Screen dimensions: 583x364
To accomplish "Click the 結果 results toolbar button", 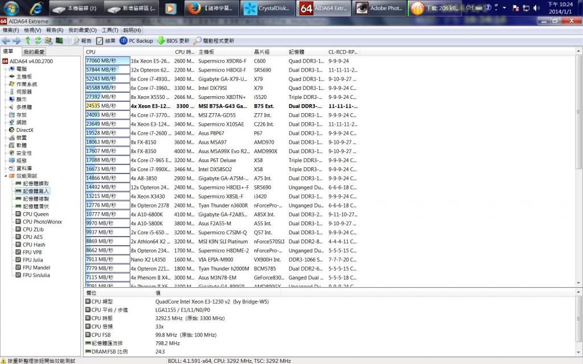I will pos(105,41).
